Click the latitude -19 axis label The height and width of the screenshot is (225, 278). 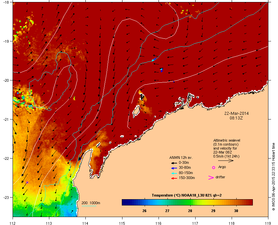tap(6, 41)
